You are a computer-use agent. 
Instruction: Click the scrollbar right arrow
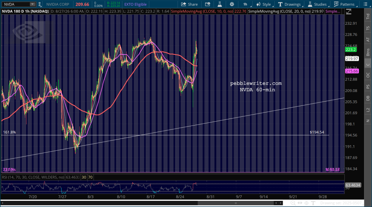click(281, 203)
